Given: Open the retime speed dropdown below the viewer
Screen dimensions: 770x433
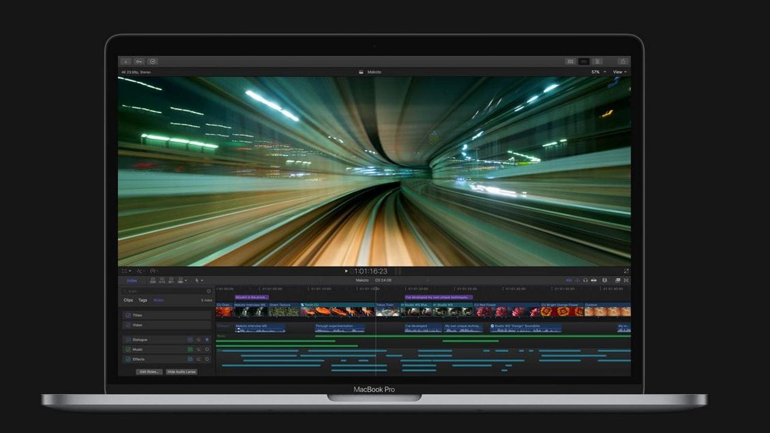Looking at the screenshot, I should coord(154,271).
